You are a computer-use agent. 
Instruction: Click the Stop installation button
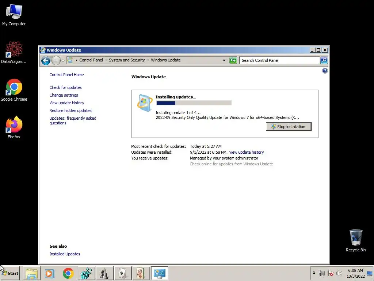[x=289, y=127]
